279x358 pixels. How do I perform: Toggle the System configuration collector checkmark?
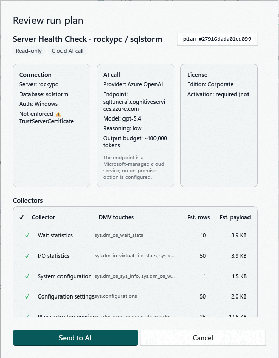coord(27,276)
